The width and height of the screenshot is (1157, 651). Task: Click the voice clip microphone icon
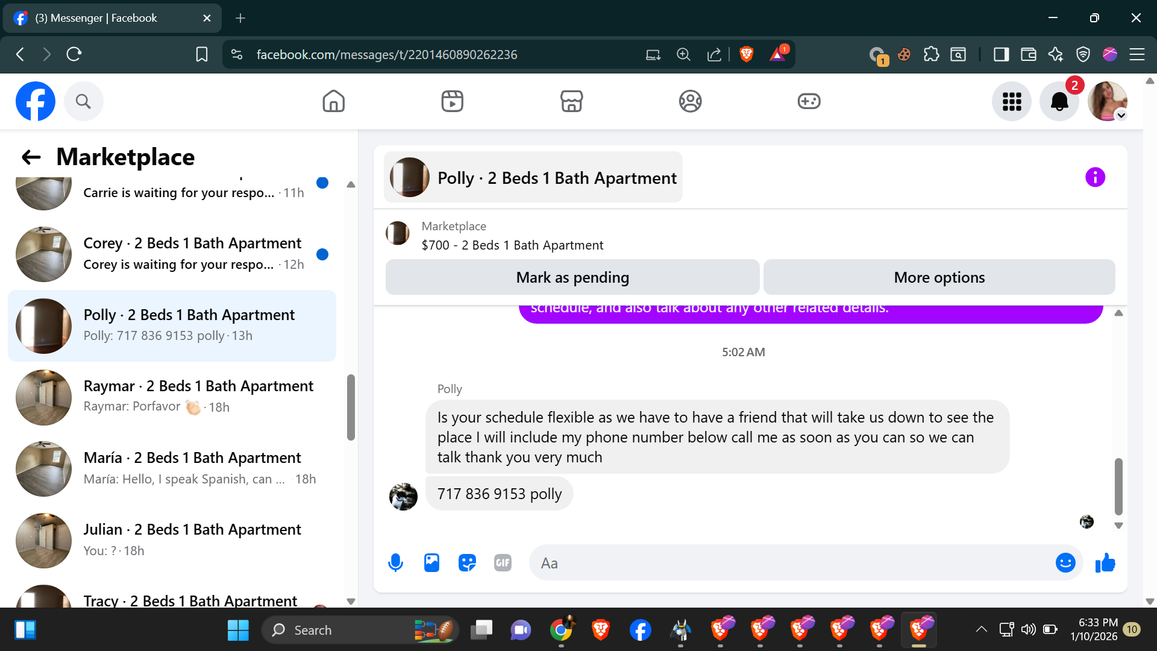click(x=395, y=563)
